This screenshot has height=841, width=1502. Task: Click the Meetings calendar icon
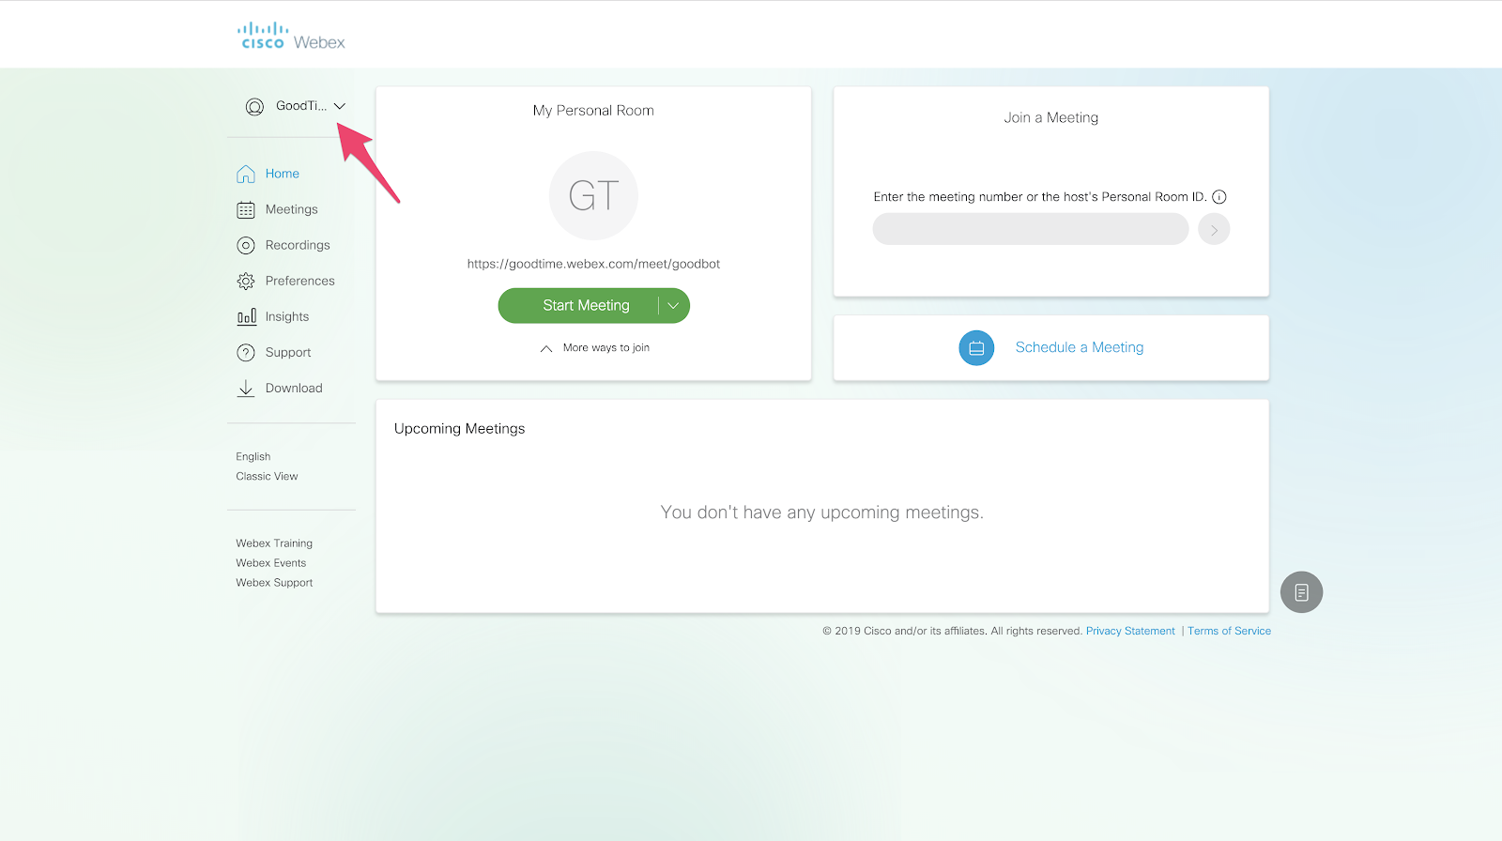tap(246, 210)
